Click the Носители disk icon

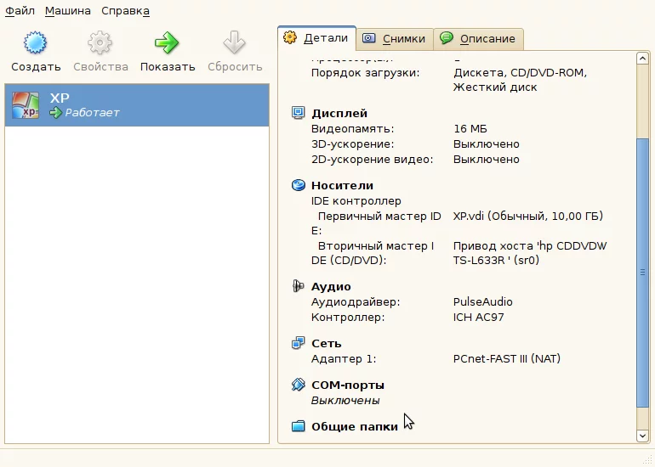298,185
